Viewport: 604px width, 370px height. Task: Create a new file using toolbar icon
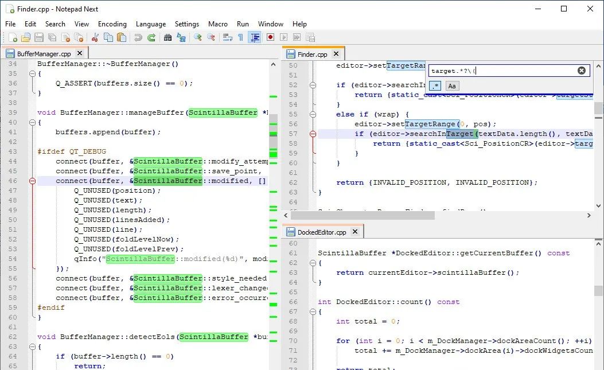pyautogui.click(x=12, y=37)
